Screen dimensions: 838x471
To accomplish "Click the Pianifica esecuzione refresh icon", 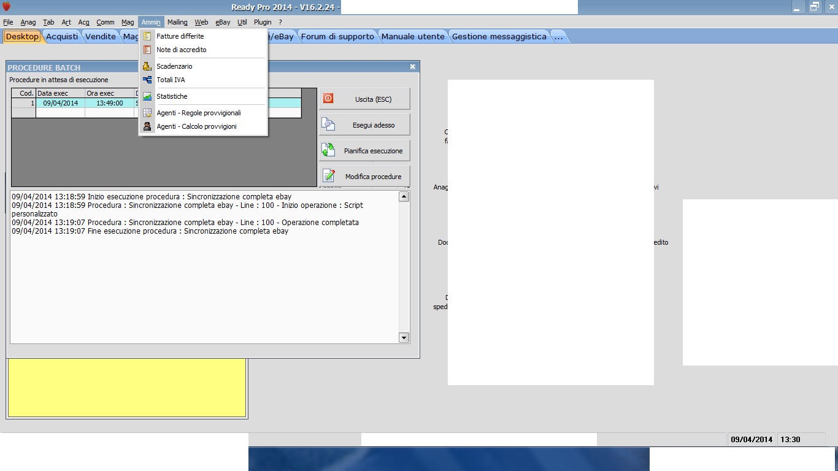I will tap(328, 150).
